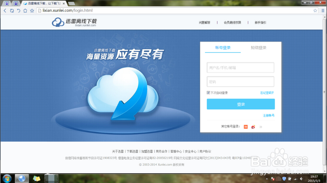Log in with the Weibo account icon
Image resolution: width=327 pixels, height=183 pixels.
[253, 127]
